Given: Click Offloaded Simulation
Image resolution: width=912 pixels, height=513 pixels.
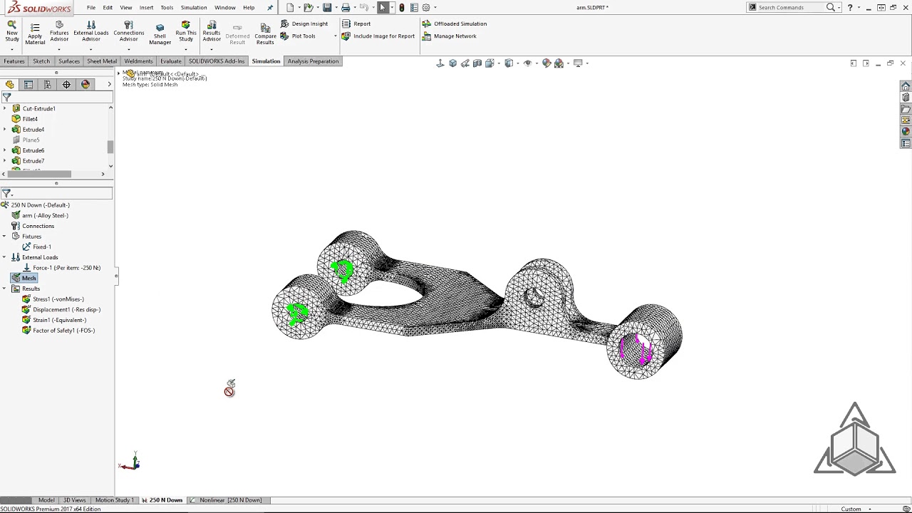Looking at the screenshot, I should pyautogui.click(x=455, y=24).
